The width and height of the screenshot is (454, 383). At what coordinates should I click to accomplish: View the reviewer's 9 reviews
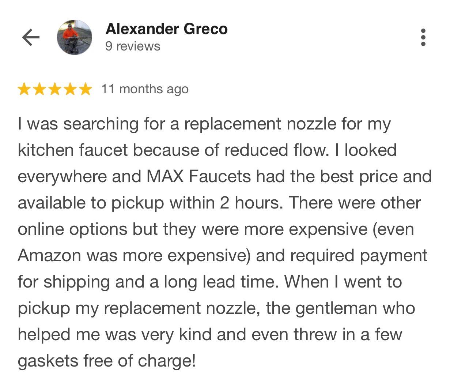133,46
